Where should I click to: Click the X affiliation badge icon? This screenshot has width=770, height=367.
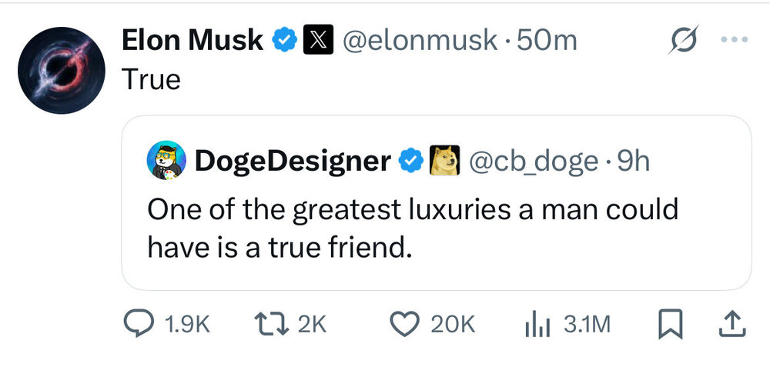318,41
